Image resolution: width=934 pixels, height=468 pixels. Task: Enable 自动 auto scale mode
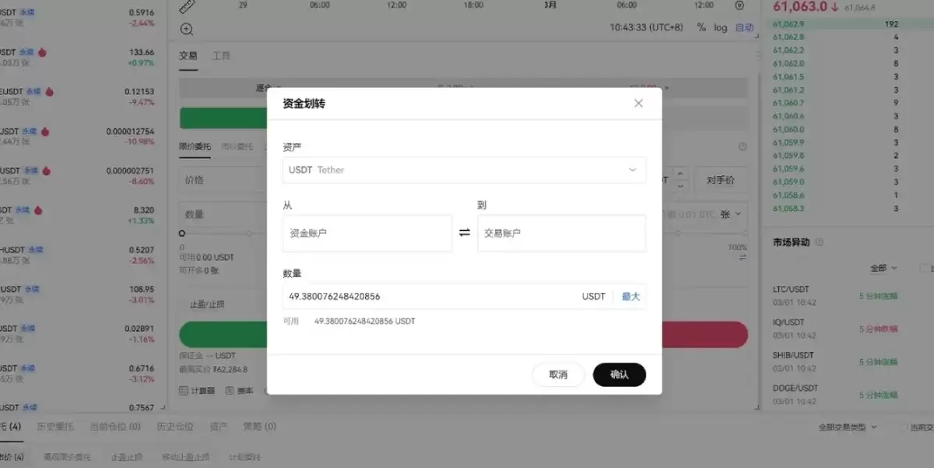point(743,27)
